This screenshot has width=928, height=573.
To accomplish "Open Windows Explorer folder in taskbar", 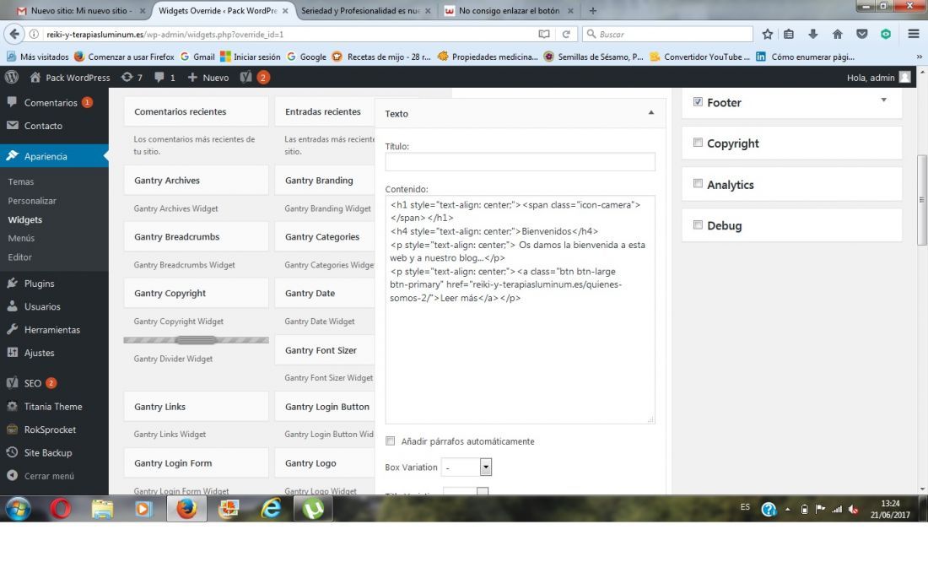I will 102,509.
